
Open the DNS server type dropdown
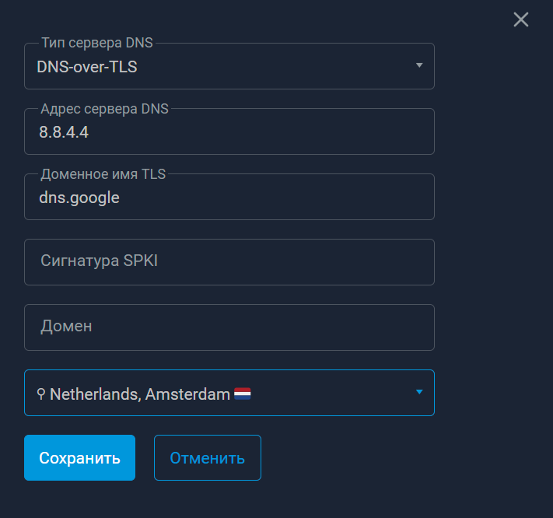pos(229,66)
